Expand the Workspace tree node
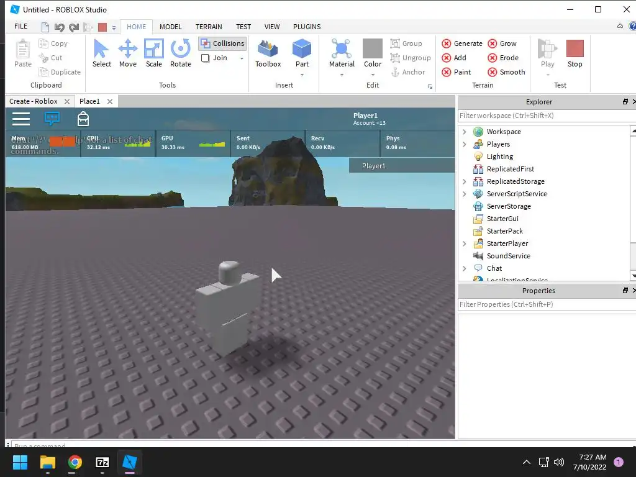The width and height of the screenshot is (636, 477). 465,132
